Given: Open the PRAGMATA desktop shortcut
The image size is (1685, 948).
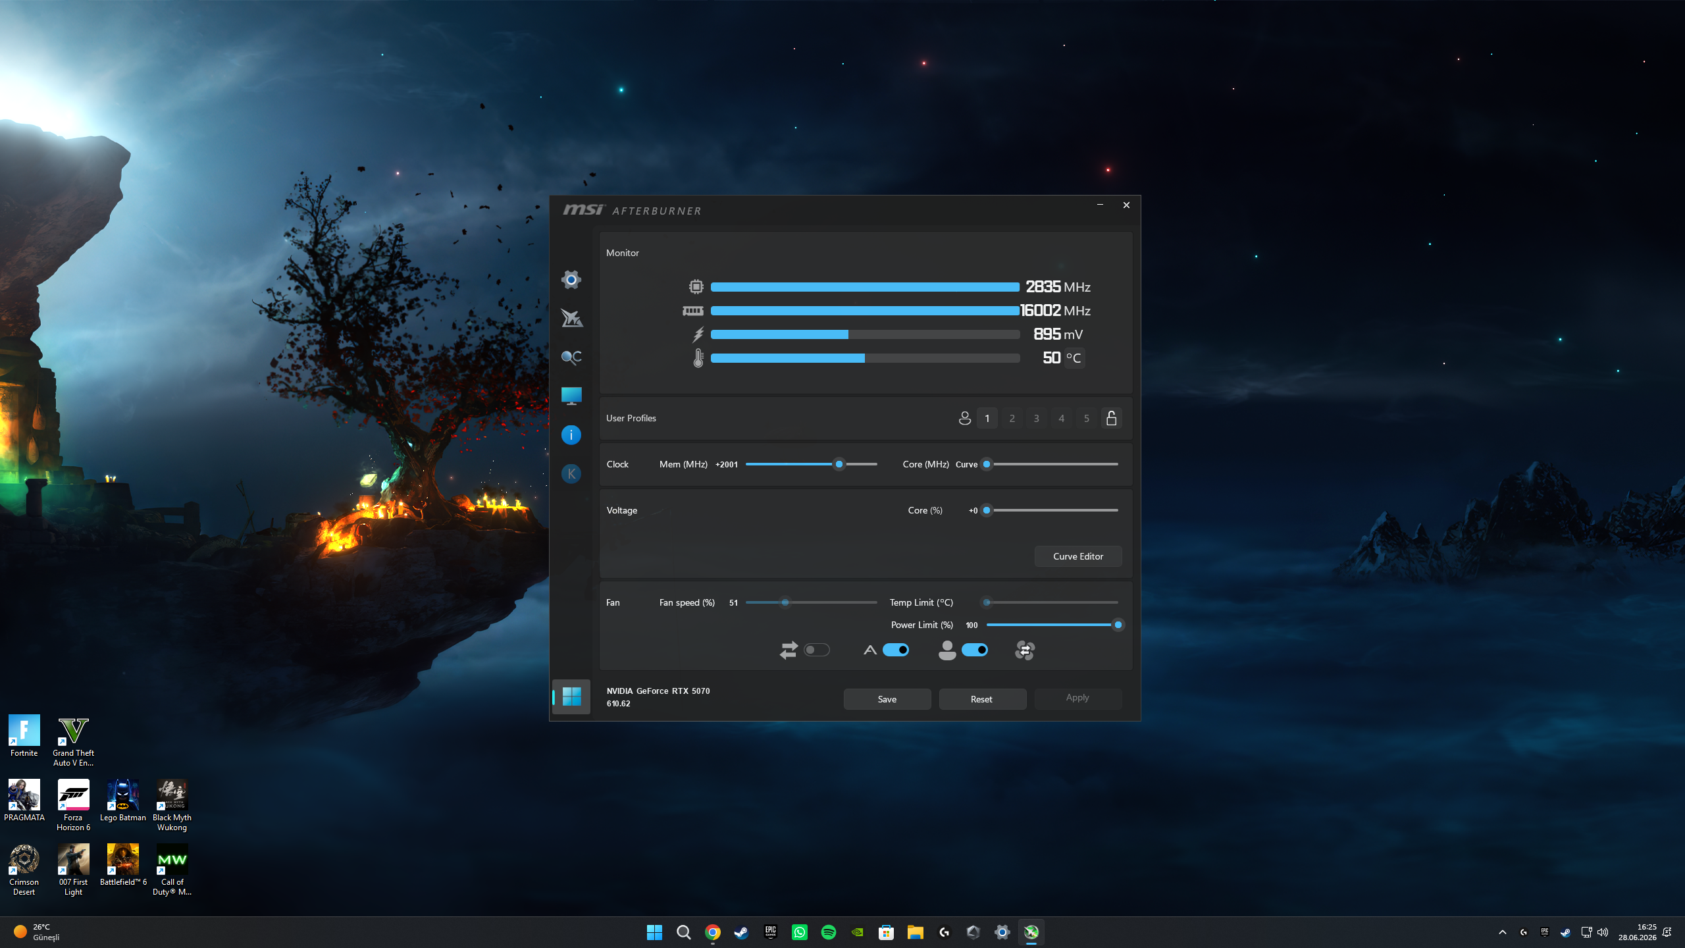Looking at the screenshot, I should [24, 801].
